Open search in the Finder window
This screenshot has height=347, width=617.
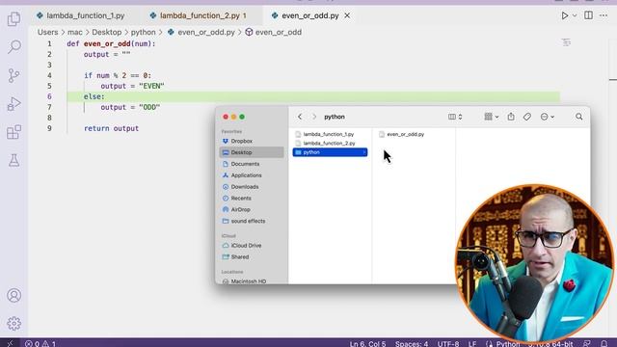578,117
